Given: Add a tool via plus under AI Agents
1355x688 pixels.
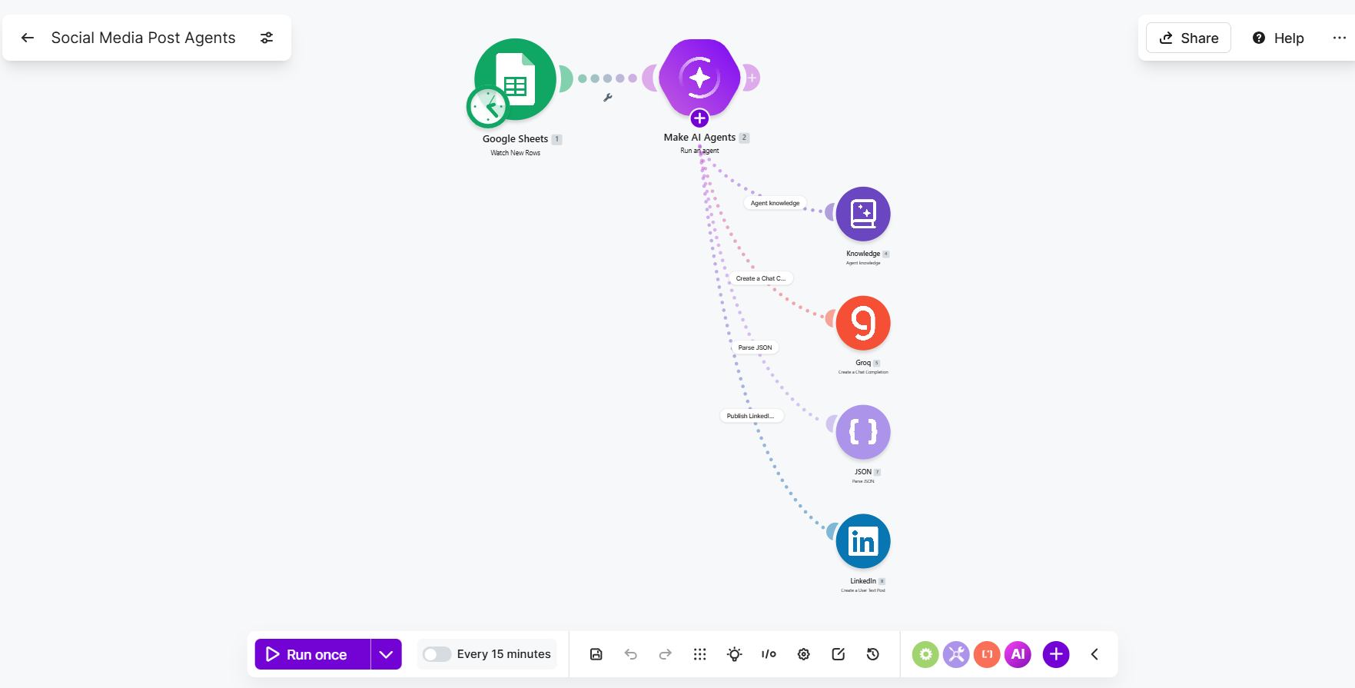Looking at the screenshot, I should tap(699, 118).
